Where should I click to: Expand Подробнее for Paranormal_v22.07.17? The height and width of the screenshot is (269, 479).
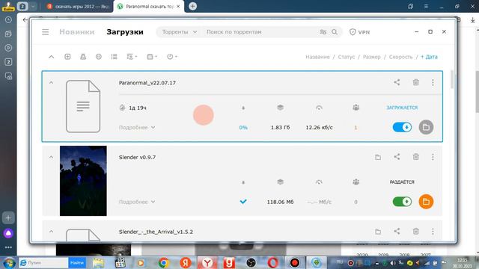[x=137, y=128]
